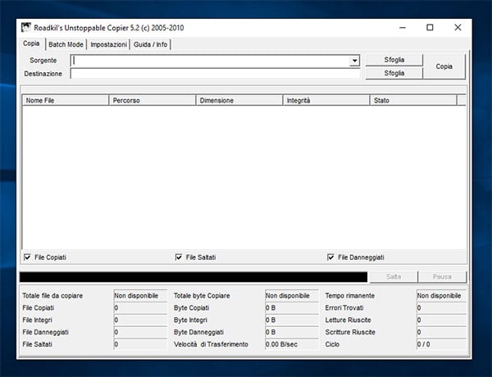Click the Scritture Riuscite label
This screenshot has width=492, height=377.
tap(350, 332)
